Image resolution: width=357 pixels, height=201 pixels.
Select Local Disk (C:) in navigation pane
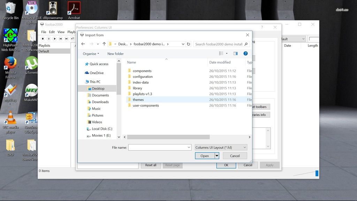[99, 129]
